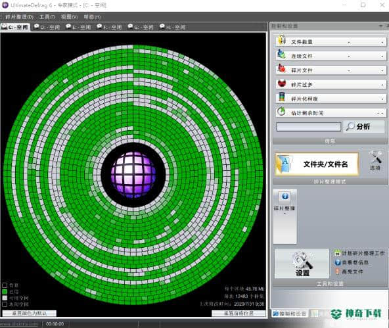
Task: Click the 碎片整理 start button
Action: (x=285, y=216)
